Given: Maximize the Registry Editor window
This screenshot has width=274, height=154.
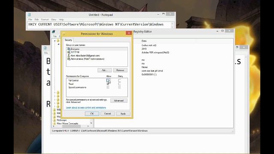Looking at the screenshot, I should pyautogui.click(x=223, y=31).
